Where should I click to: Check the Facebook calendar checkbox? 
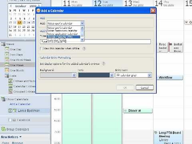10,120
